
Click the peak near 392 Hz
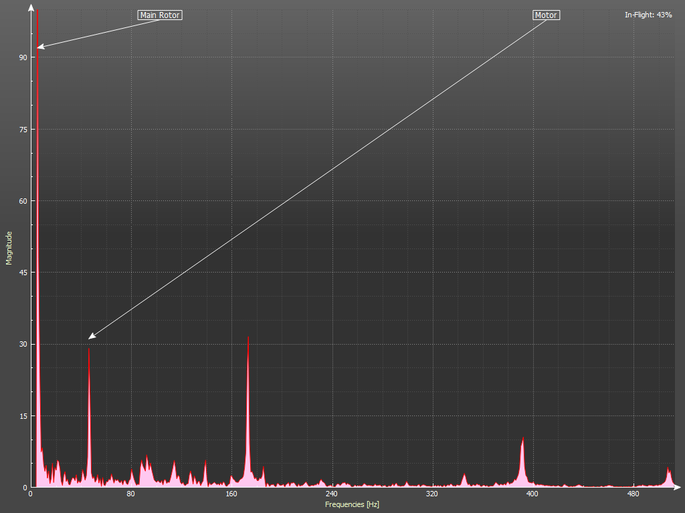tap(522, 439)
